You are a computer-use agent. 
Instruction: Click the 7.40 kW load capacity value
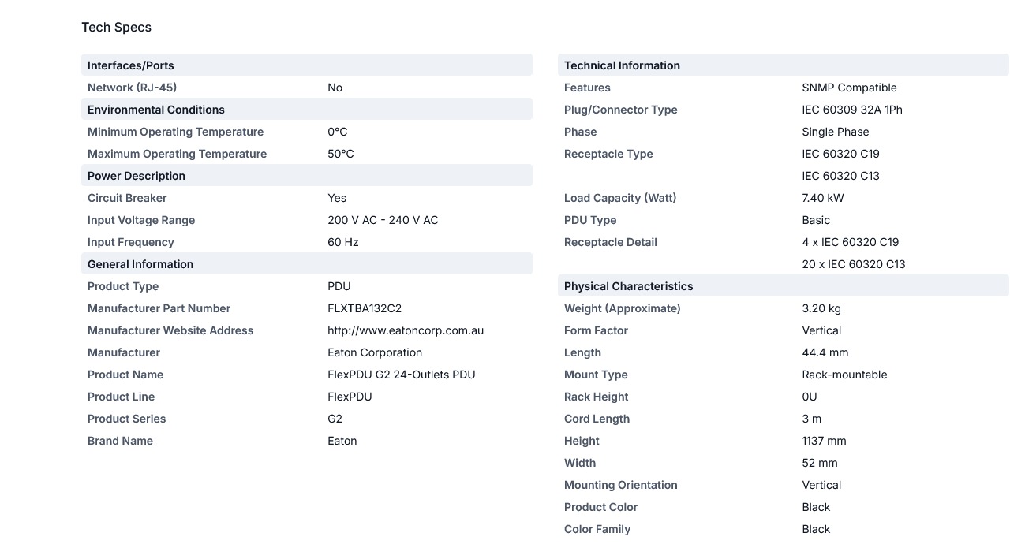coord(823,198)
